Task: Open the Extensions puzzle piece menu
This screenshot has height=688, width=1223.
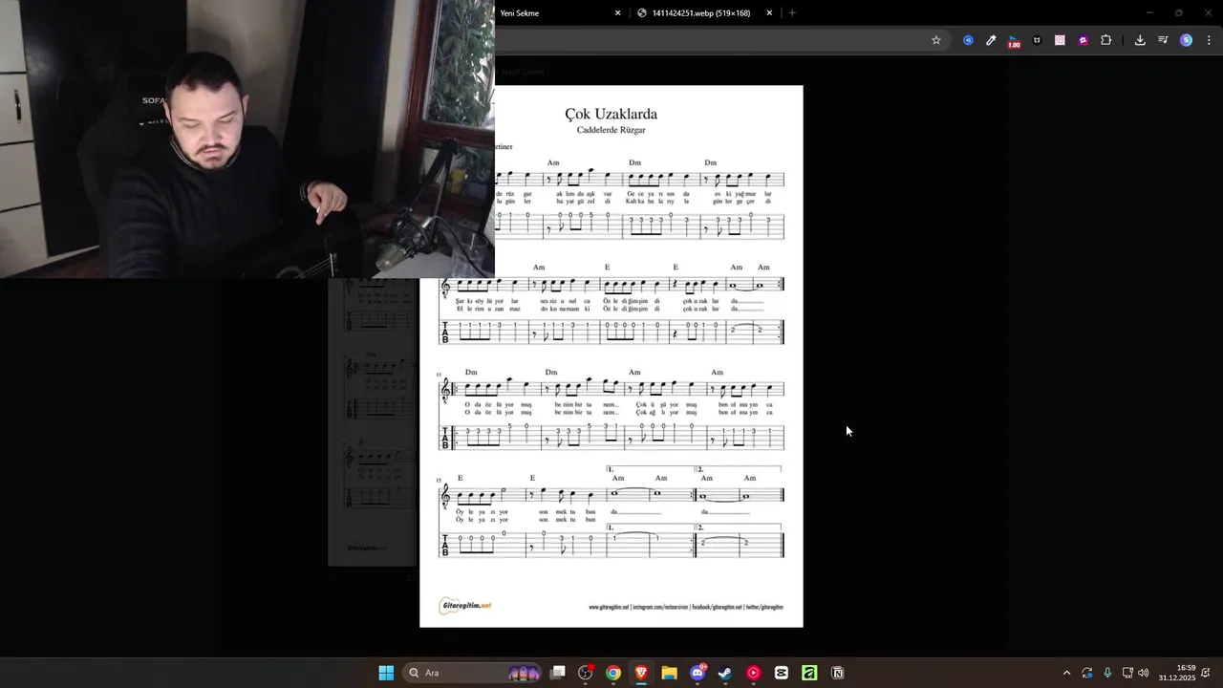Action: (x=1106, y=40)
